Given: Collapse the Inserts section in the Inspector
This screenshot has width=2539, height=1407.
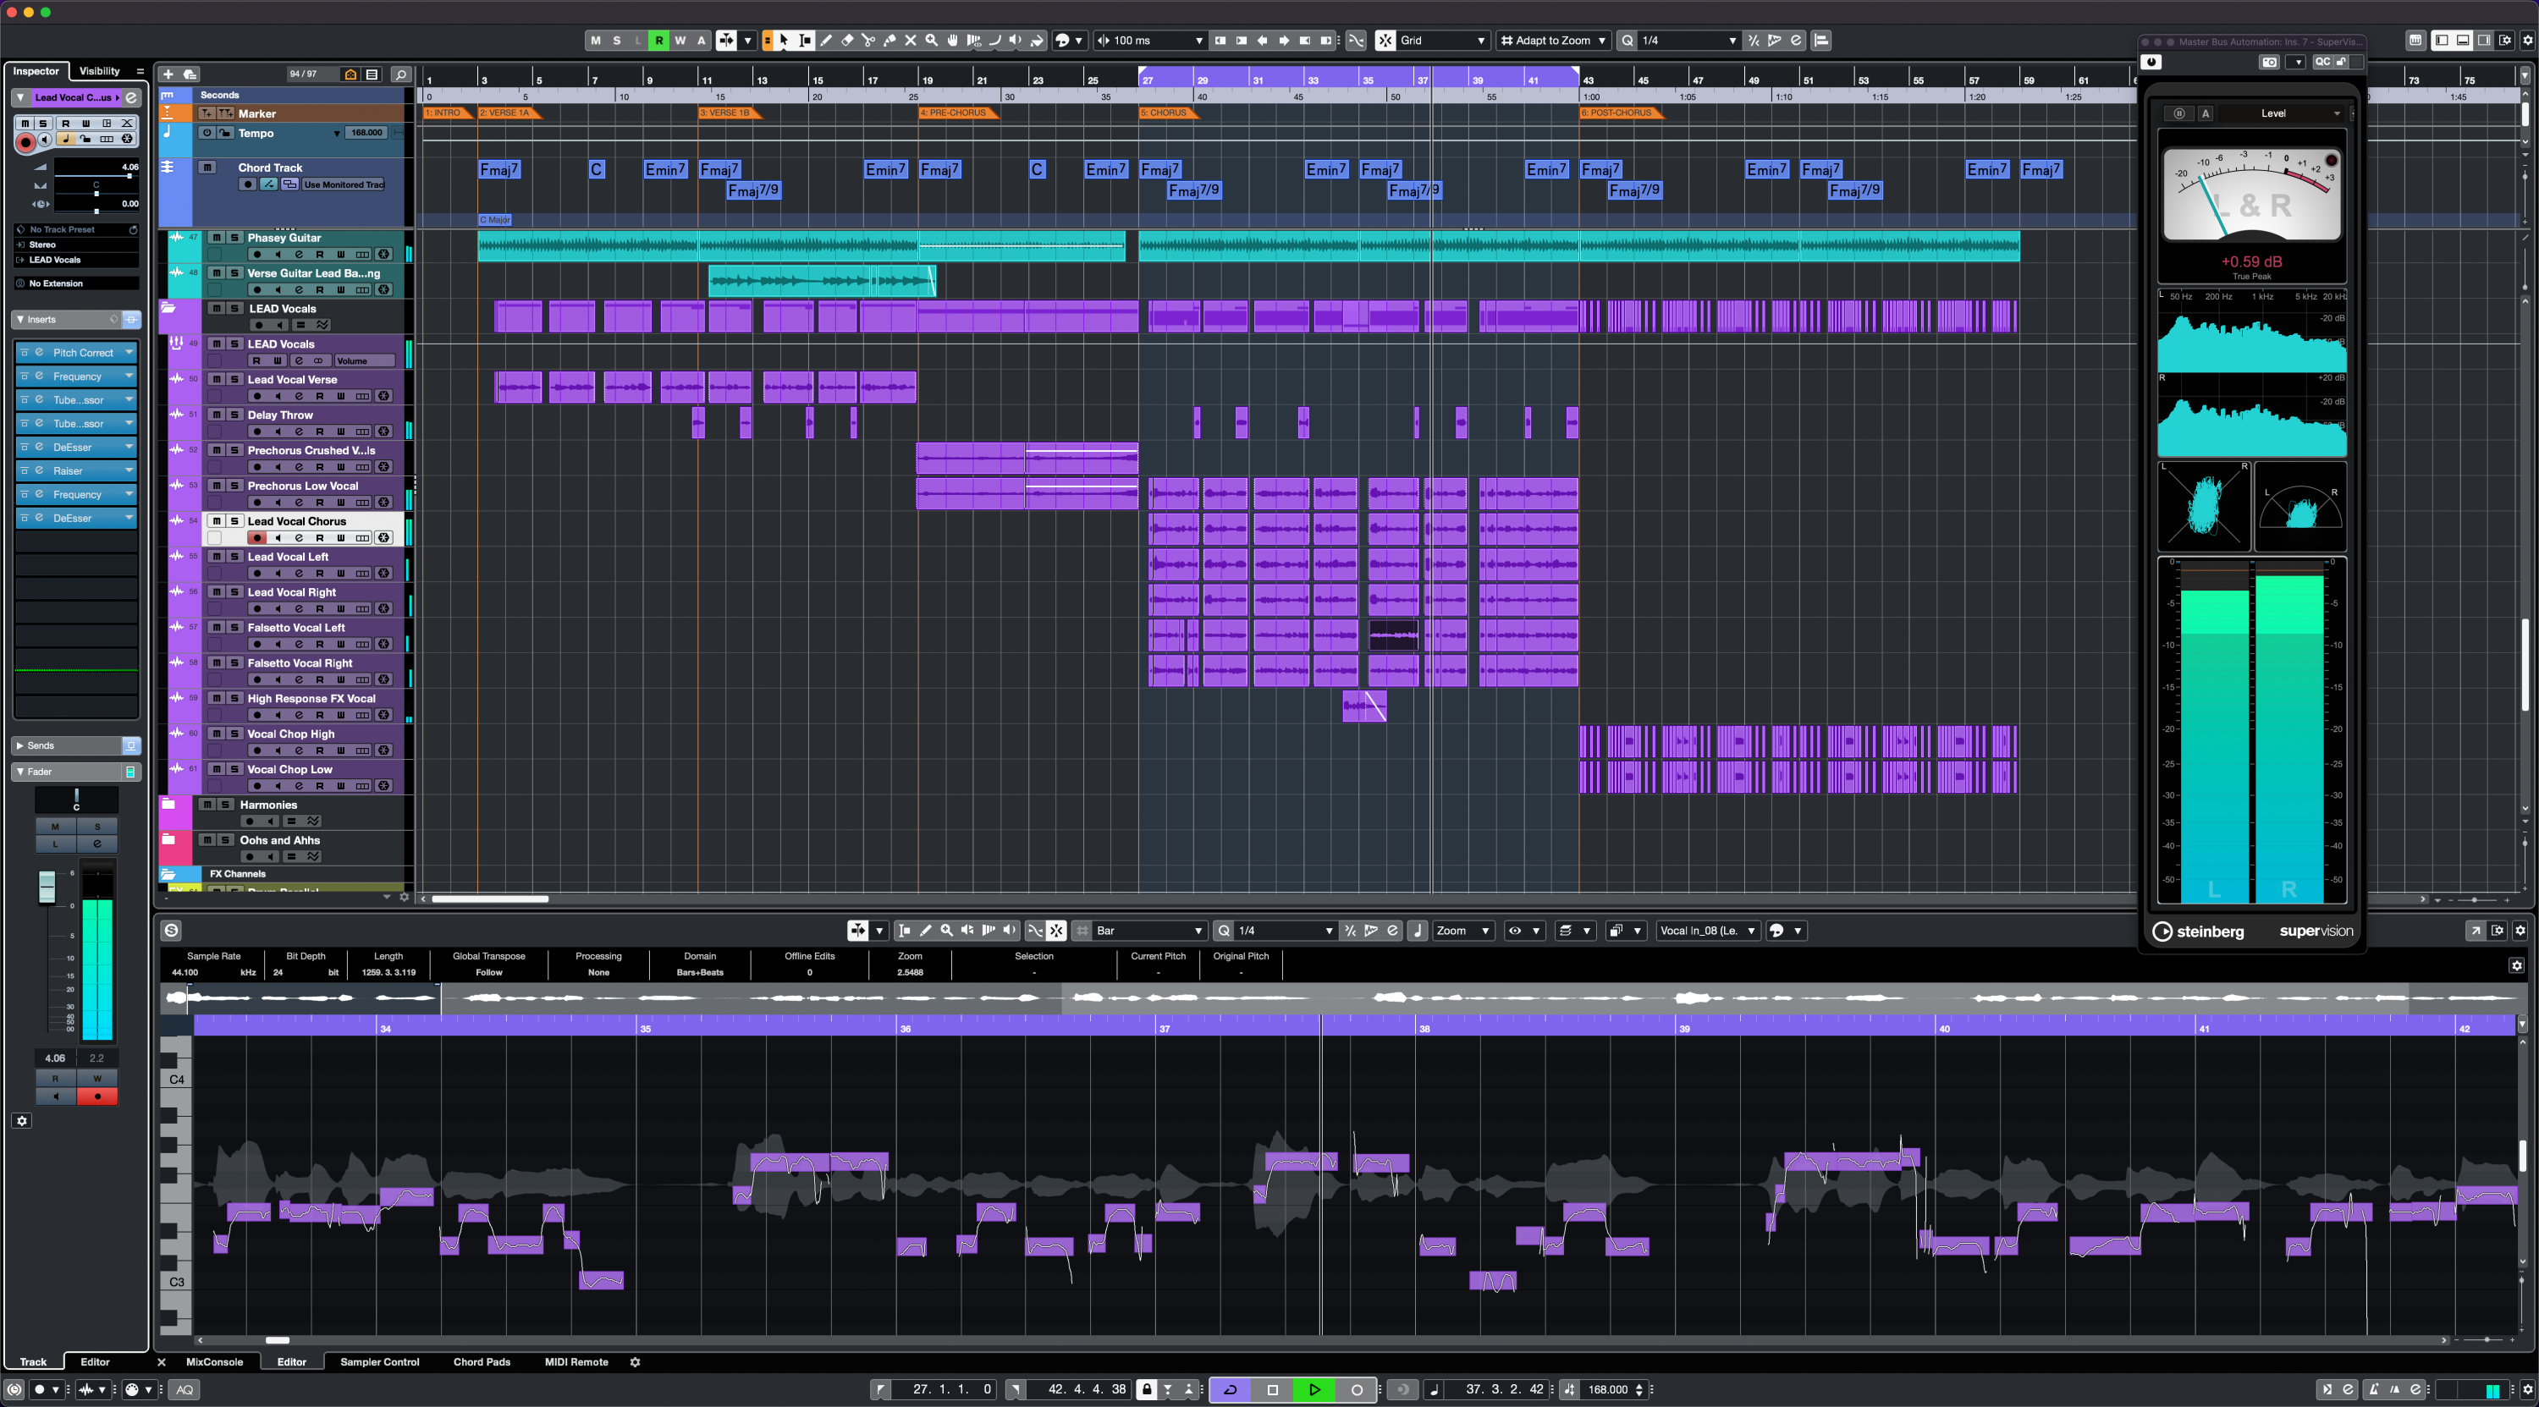Looking at the screenshot, I should point(19,319).
